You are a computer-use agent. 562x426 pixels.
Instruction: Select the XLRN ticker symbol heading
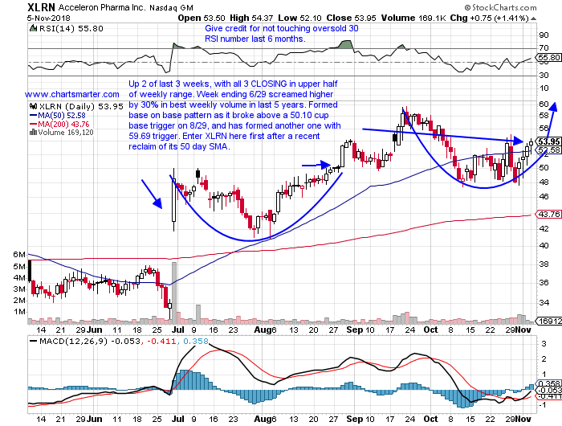pos(41,7)
